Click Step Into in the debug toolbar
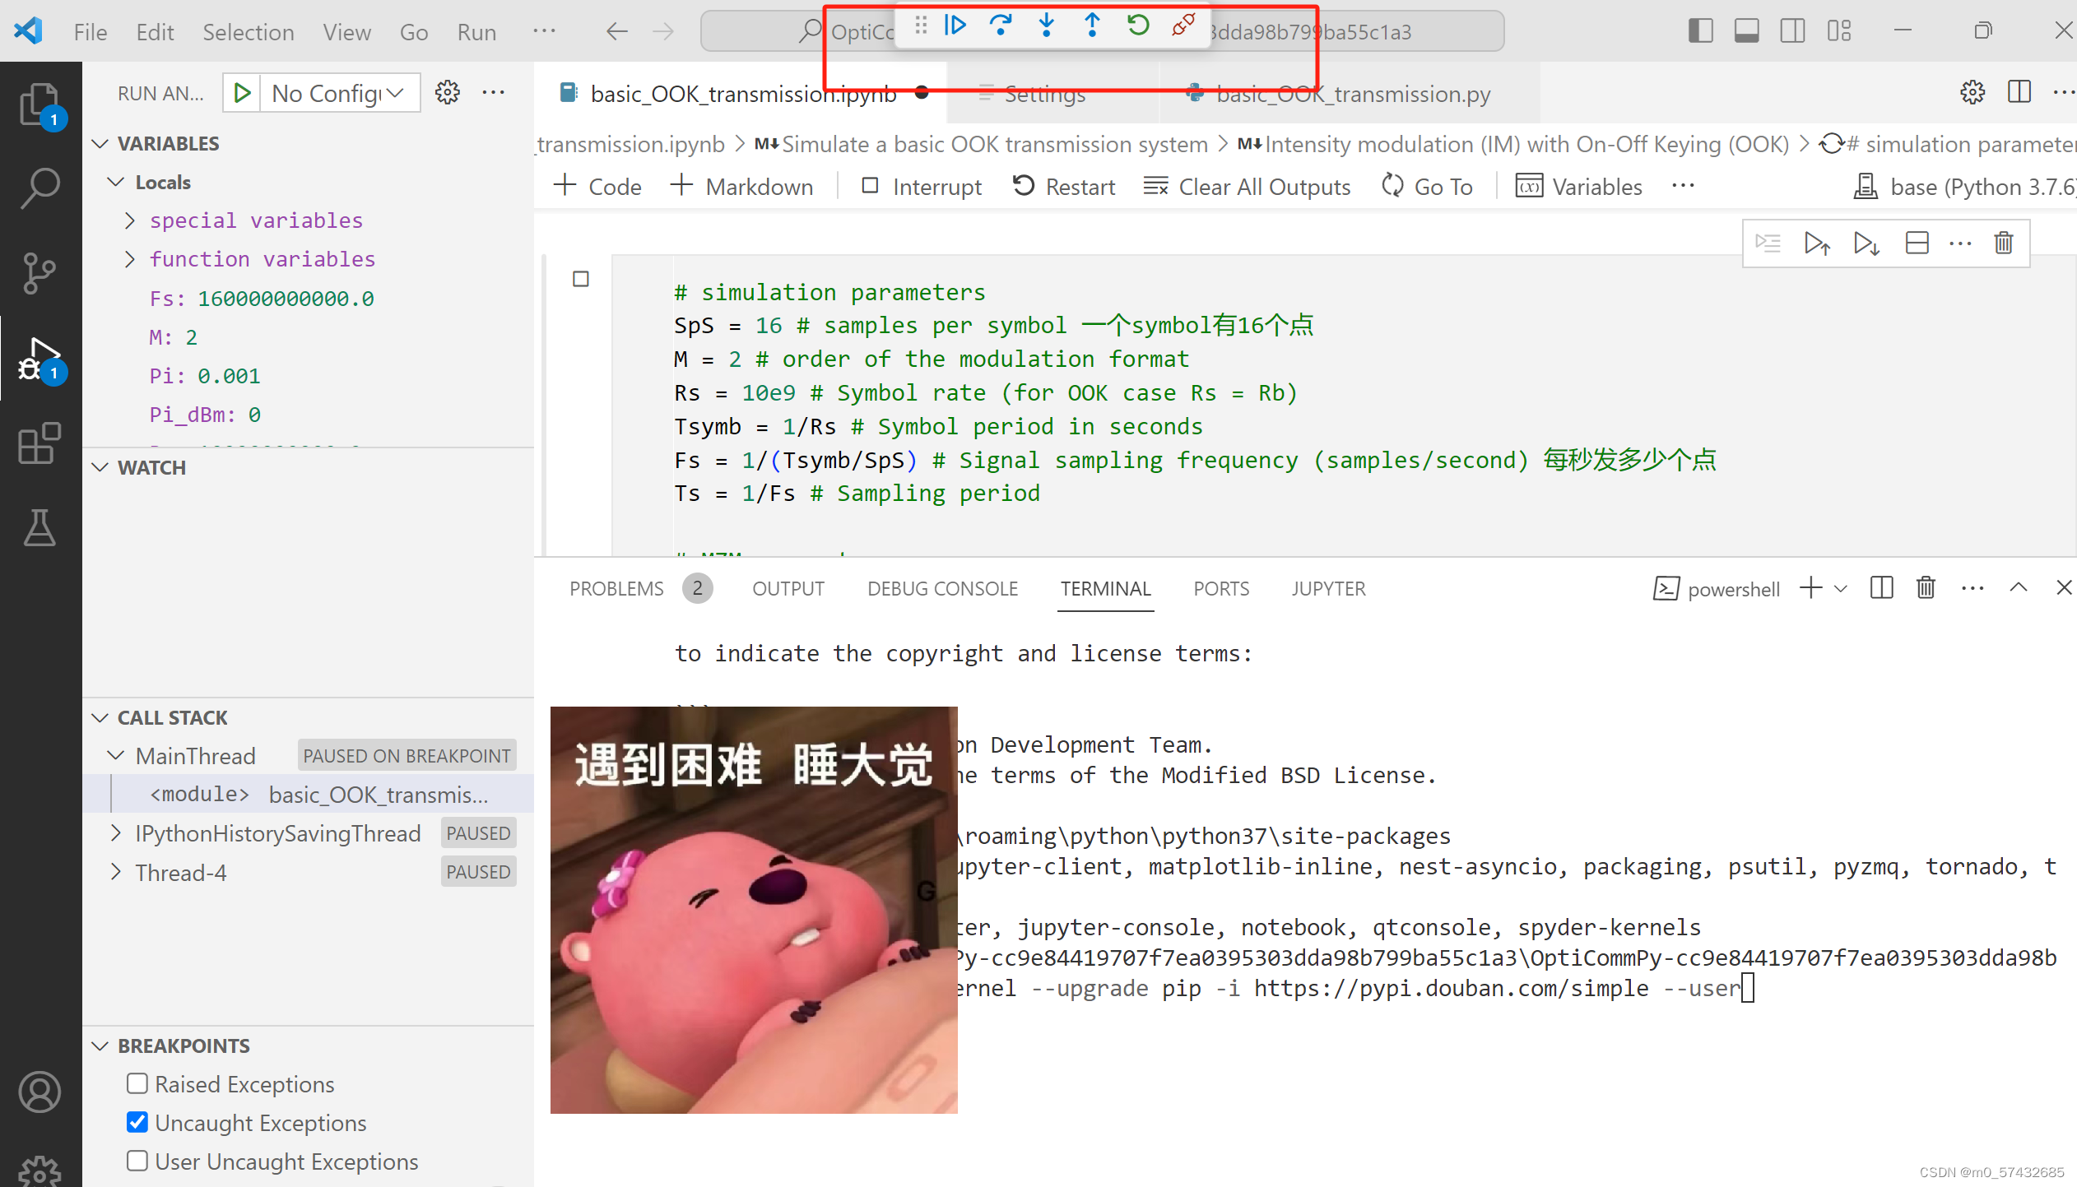The height and width of the screenshot is (1187, 2077). click(x=1046, y=26)
